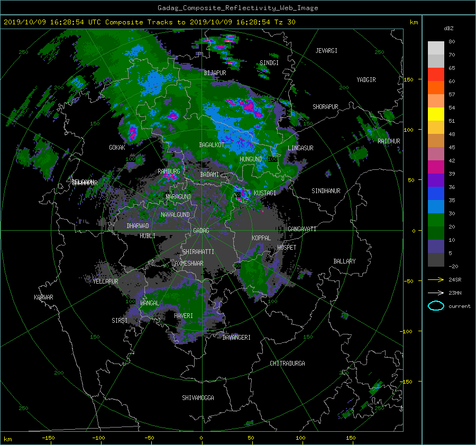Click the GANGAVATI city label
This screenshot has height=445, width=476.
click(302, 229)
